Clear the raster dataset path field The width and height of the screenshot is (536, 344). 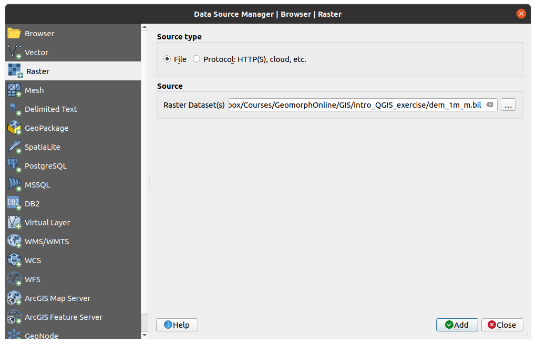click(x=490, y=105)
